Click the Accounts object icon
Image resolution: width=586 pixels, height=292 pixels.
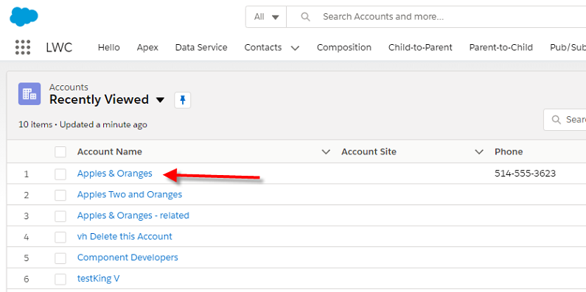click(x=29, y=94)
